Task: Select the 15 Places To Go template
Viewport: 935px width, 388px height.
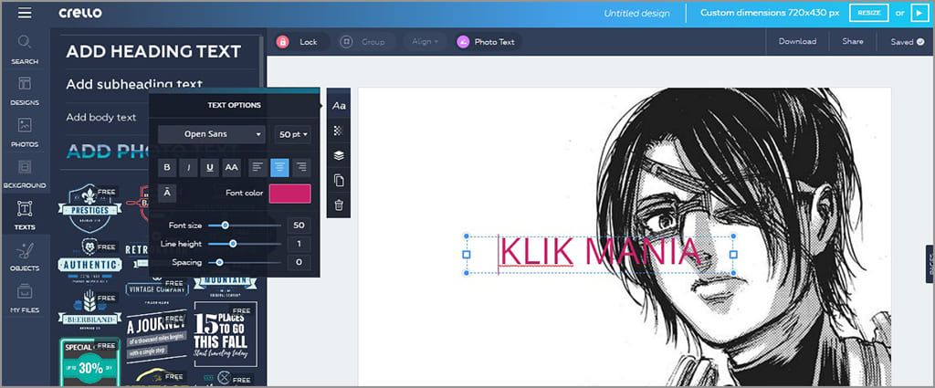Action: [x=226, y=334]
